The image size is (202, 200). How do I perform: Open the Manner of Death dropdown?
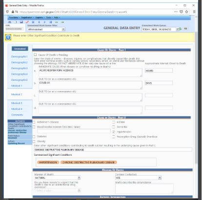[x=79, y=178]
